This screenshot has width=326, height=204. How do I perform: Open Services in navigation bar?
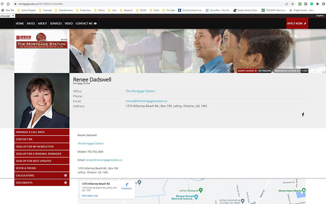pos(56,24)
